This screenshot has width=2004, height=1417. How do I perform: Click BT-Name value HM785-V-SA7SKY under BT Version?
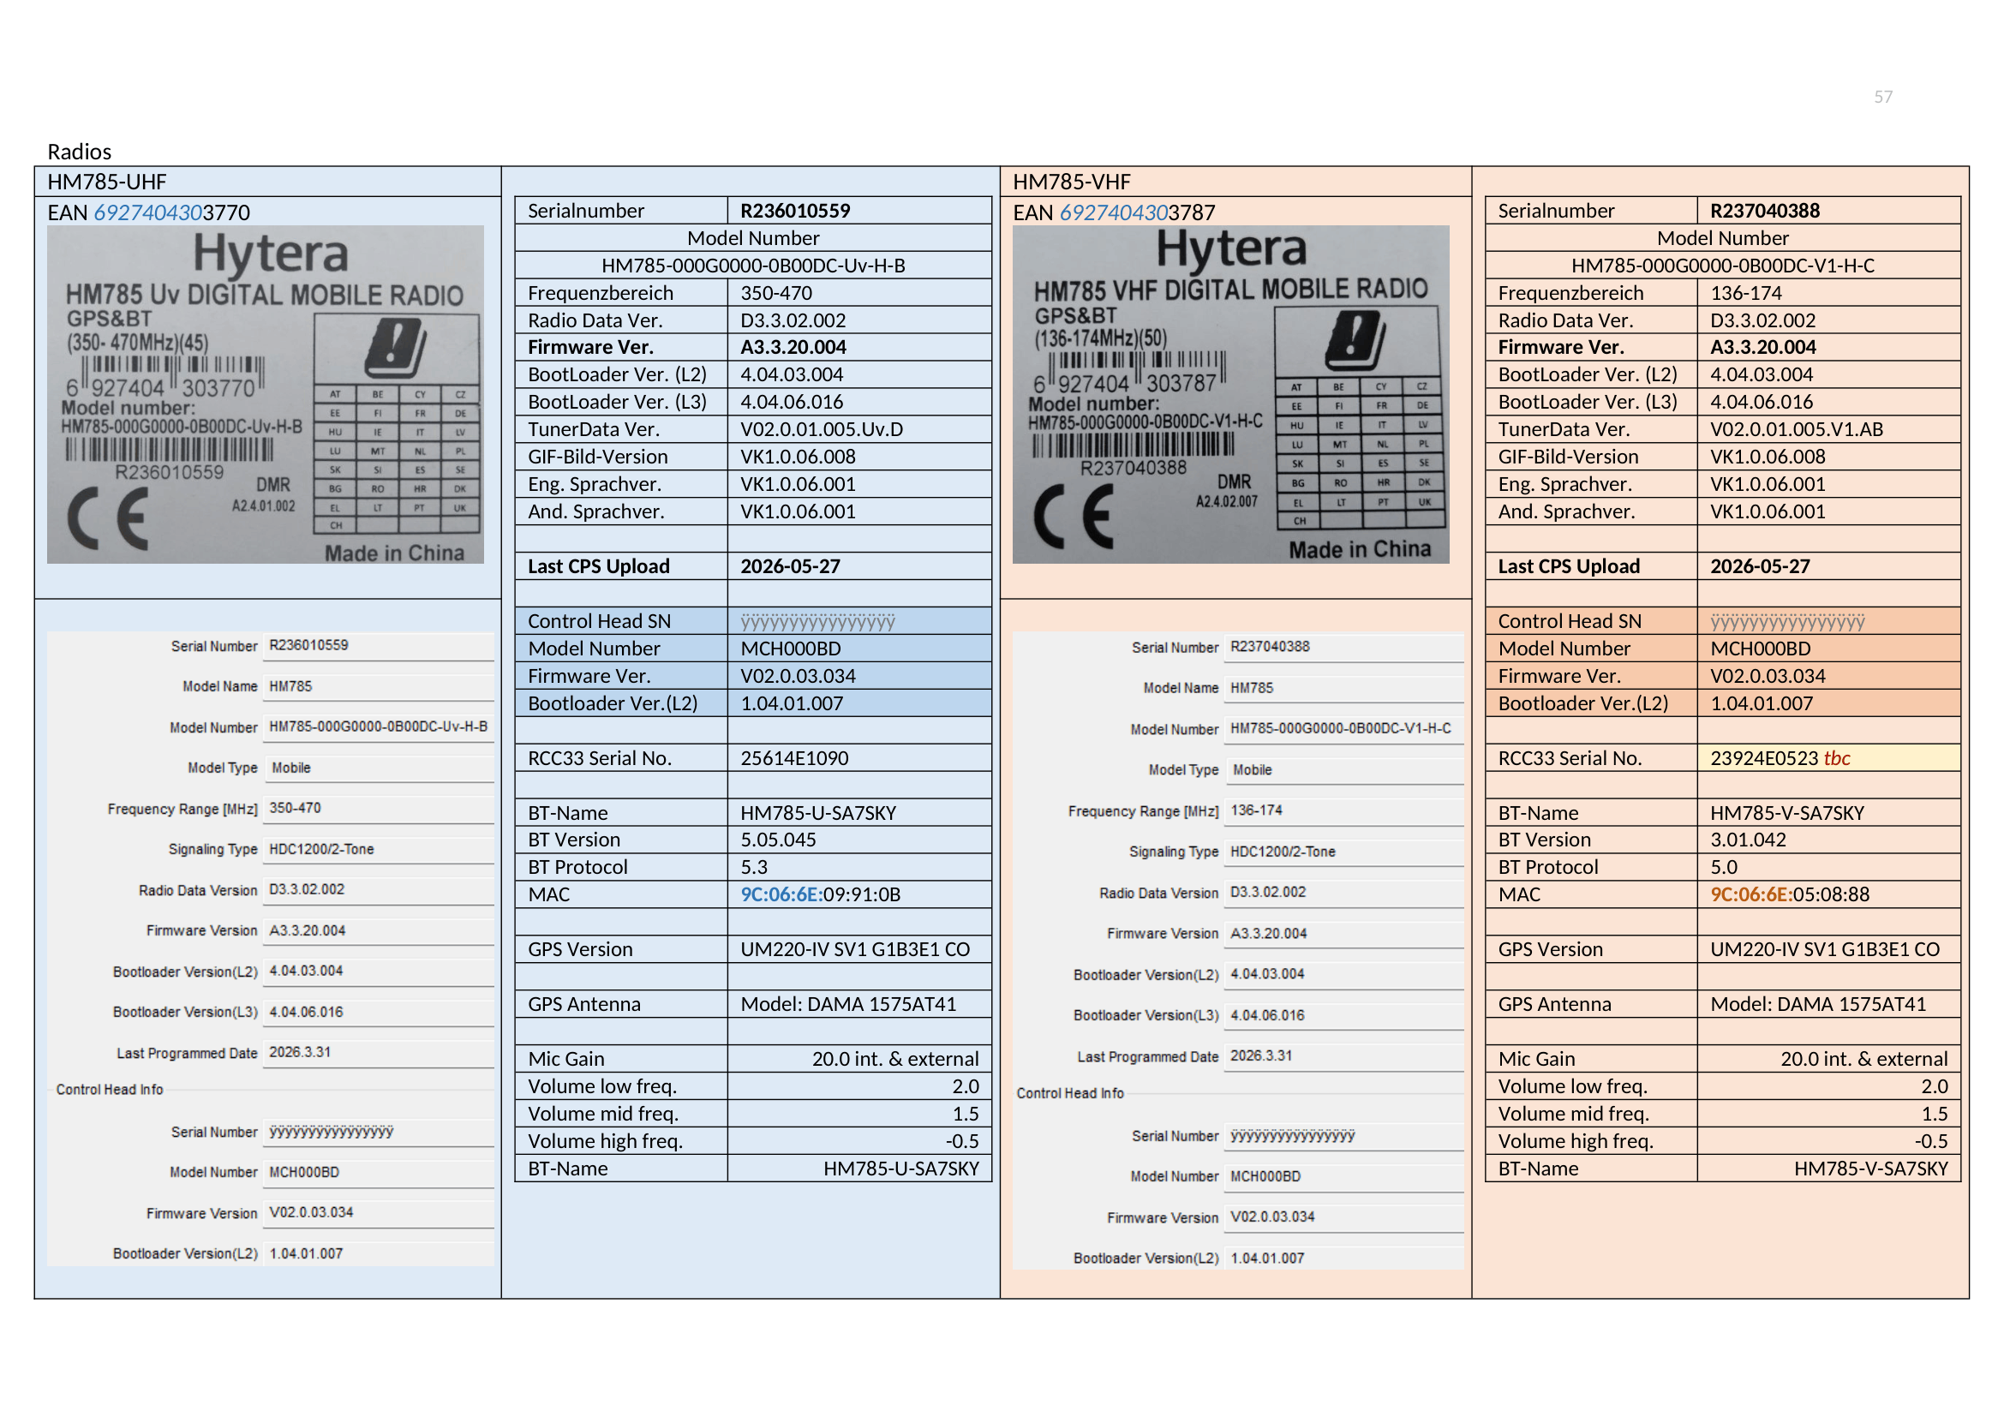(x=1786, y=813)
